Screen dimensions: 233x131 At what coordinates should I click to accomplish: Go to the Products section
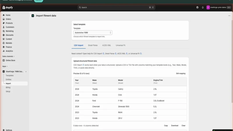(9, 23)
